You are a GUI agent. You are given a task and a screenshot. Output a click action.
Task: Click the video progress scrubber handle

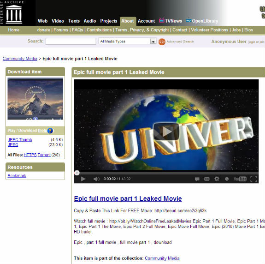[x=77, y=173]
